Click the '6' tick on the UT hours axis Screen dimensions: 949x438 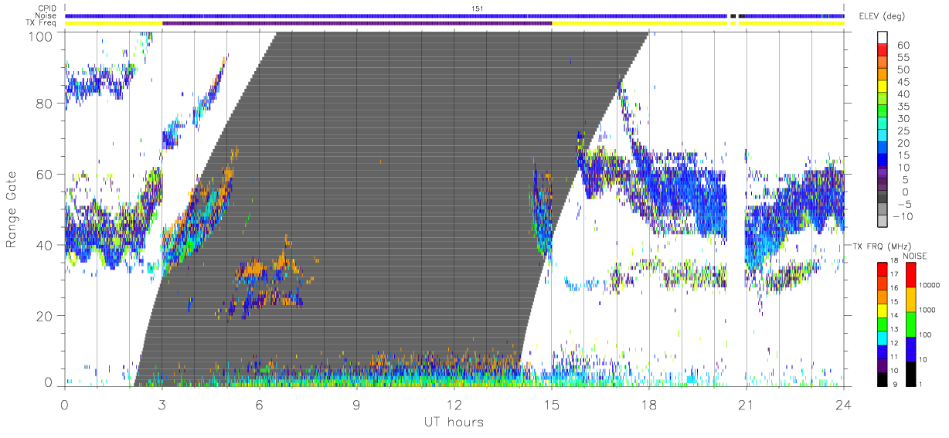pos(259,404)
